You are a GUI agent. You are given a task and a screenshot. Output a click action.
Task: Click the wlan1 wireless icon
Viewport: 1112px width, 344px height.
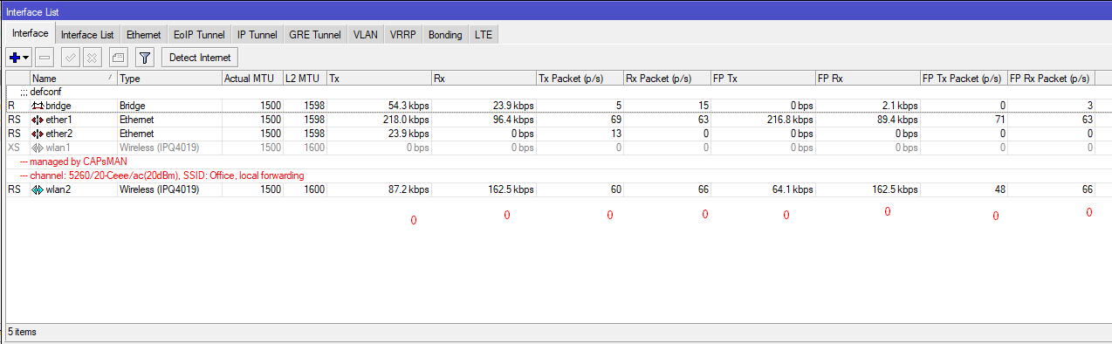click(x=38, y=148)
